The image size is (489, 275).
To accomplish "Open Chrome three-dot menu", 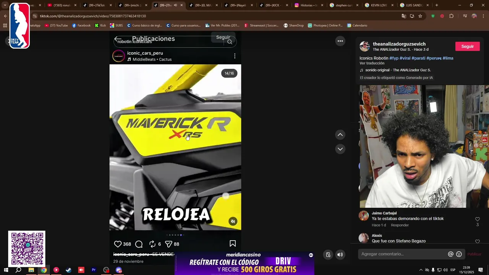I will pos(484,16).
